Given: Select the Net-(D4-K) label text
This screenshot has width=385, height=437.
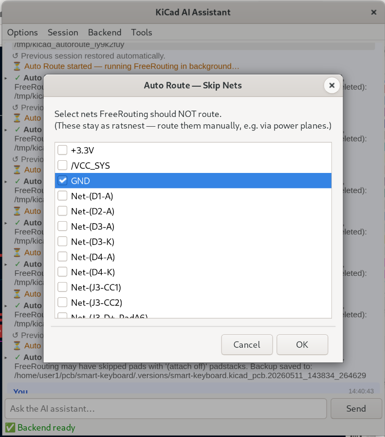Looking at the screenshot, I should point(93,272).
